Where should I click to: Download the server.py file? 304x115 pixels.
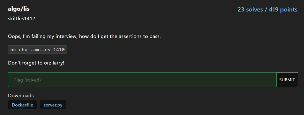pos(53,105)
